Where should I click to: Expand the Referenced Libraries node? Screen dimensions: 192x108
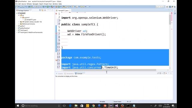(19, 24)
